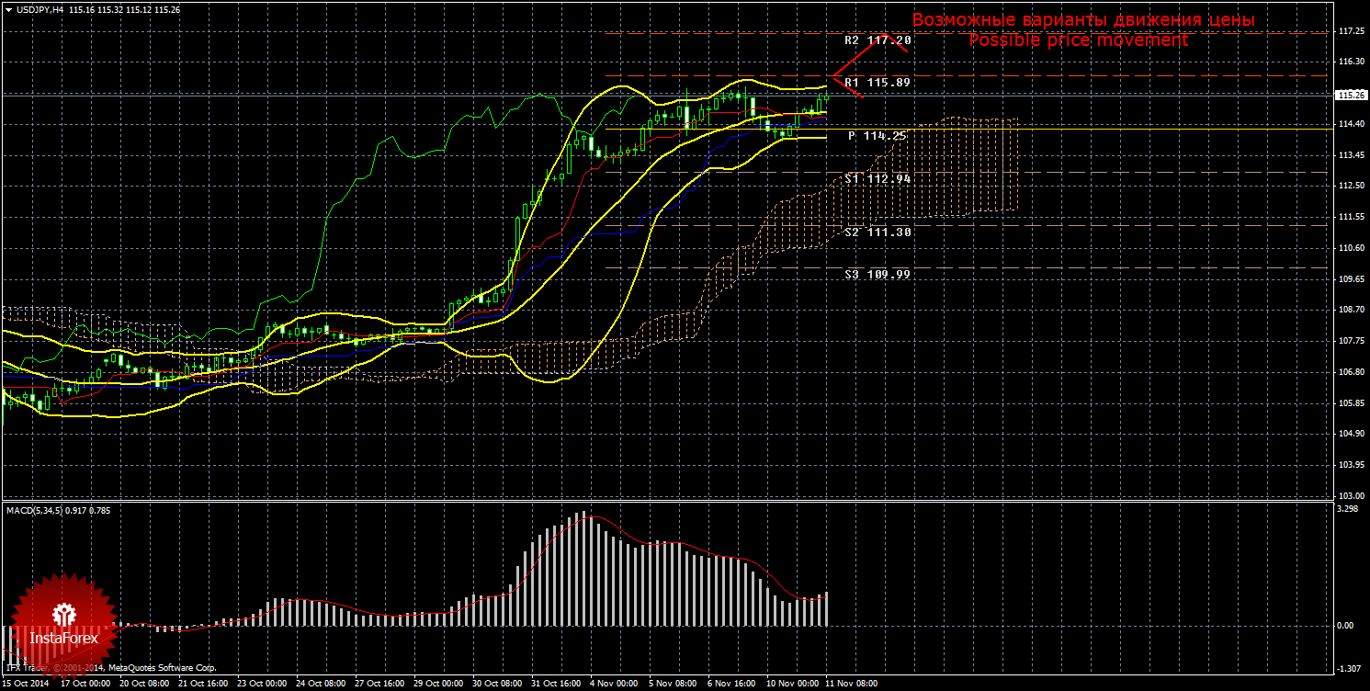Click the MetaQuotes Software Corp. copyright text

[160, 668]
